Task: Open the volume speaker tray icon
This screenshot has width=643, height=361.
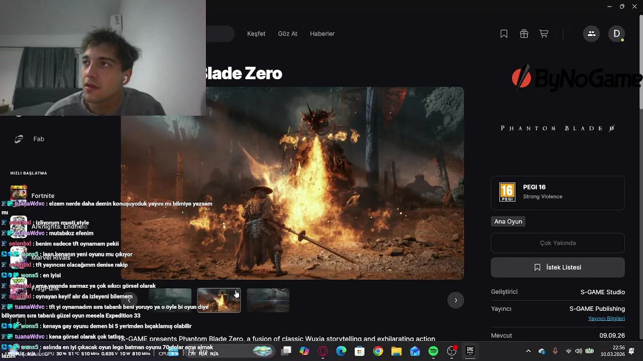Action: pyautogui.click(x=579, y=351)
